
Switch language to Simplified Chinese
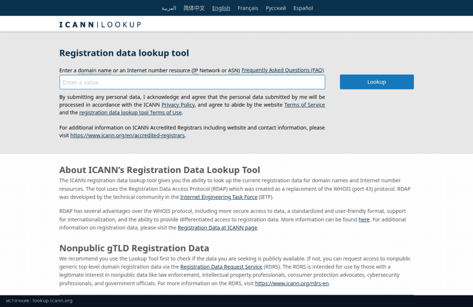(x=194, y=8)
